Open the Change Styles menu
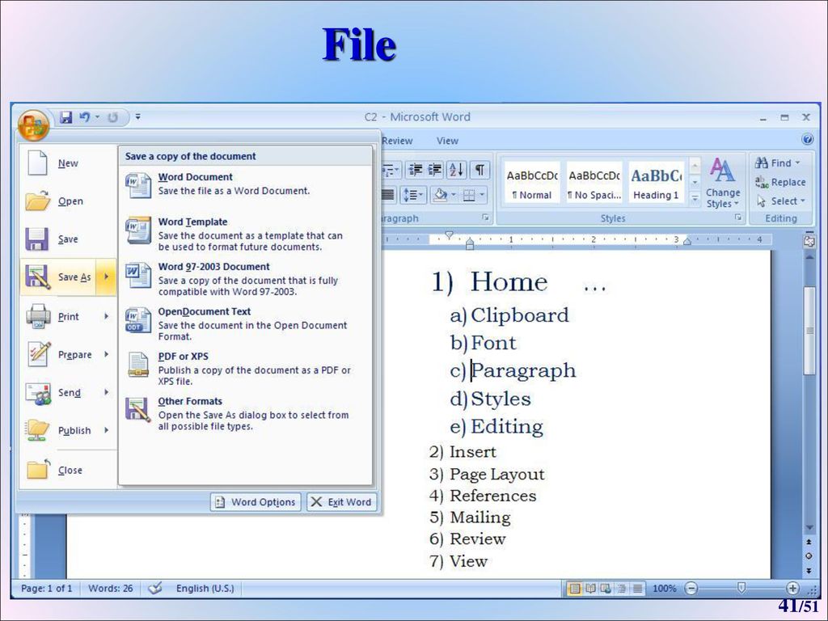 point(722,184)
